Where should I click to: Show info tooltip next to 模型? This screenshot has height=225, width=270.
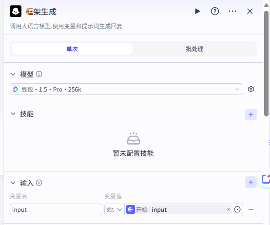(x=39, y=74)
